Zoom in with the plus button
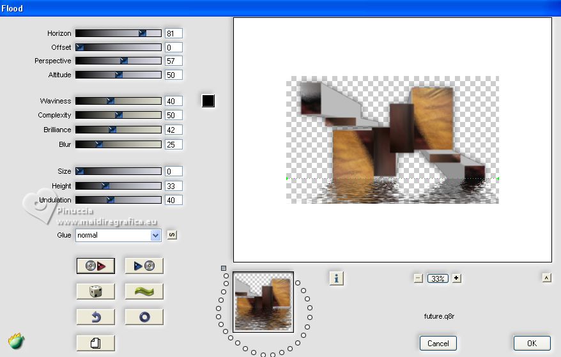This screenshot has height=357, width=561. [x=456, y=278]
